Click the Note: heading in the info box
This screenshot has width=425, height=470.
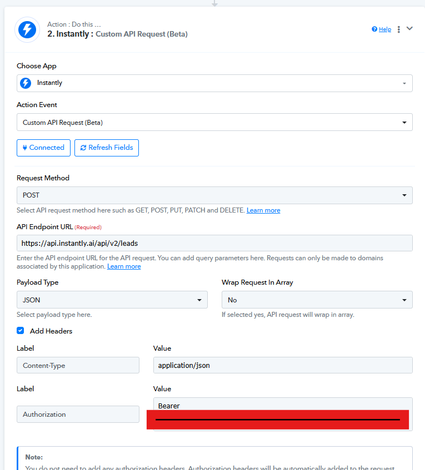34,457
